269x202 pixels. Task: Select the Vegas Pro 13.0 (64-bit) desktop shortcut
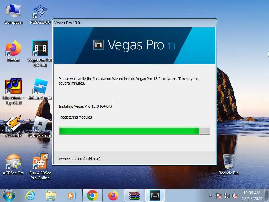pos(40,54)
